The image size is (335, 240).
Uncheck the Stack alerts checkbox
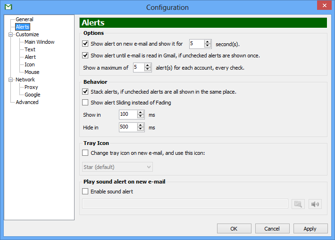tap(85, 92)
